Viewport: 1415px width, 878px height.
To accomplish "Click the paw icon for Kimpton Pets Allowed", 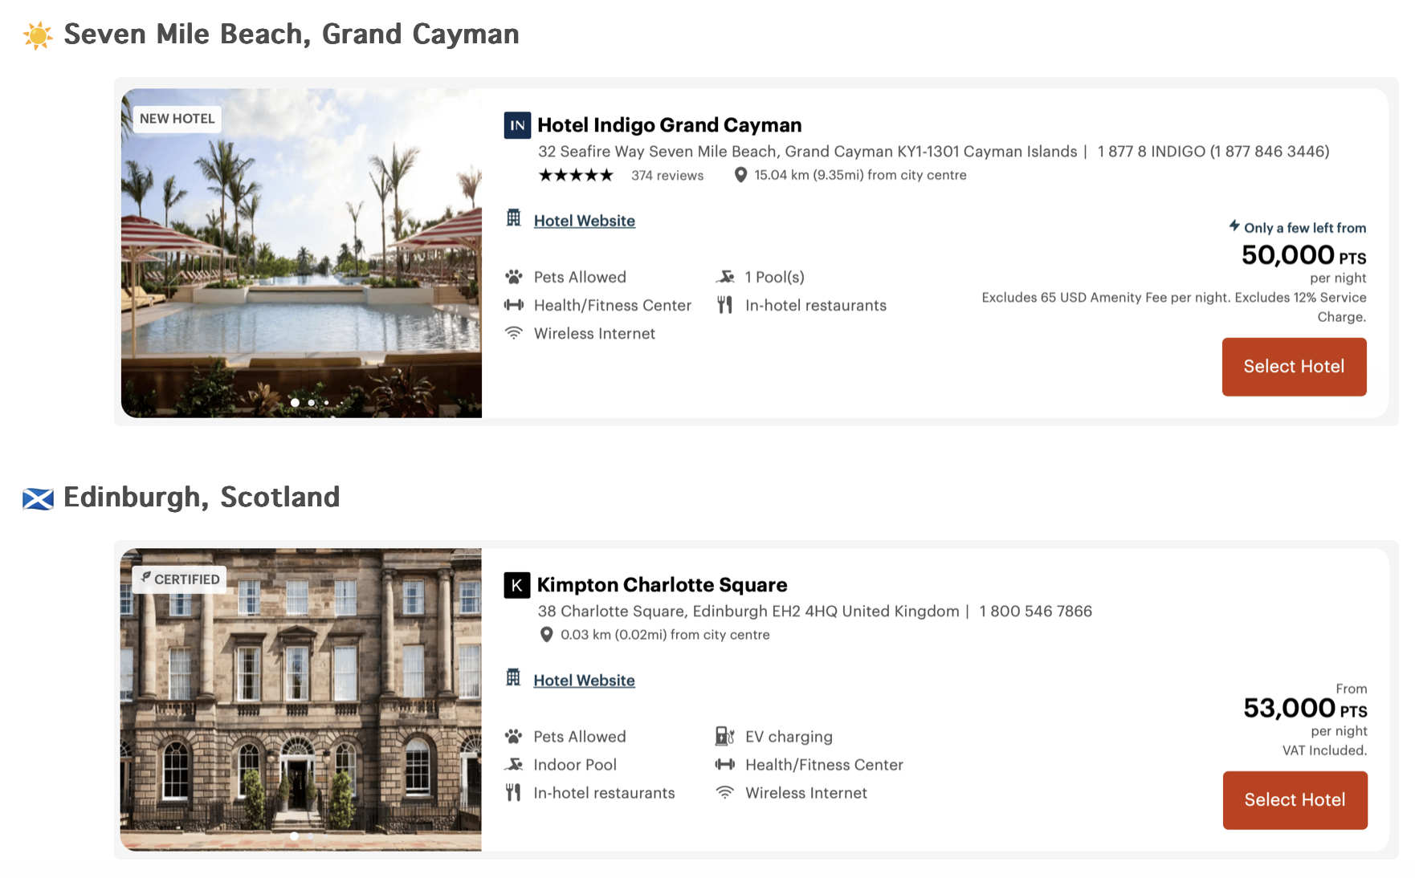I will 514,737.
